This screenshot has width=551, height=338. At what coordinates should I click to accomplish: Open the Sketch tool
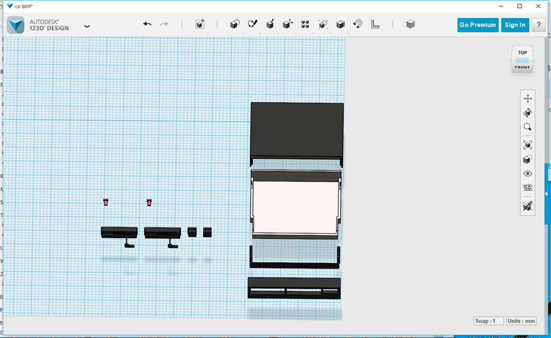(x=252, y=24)
